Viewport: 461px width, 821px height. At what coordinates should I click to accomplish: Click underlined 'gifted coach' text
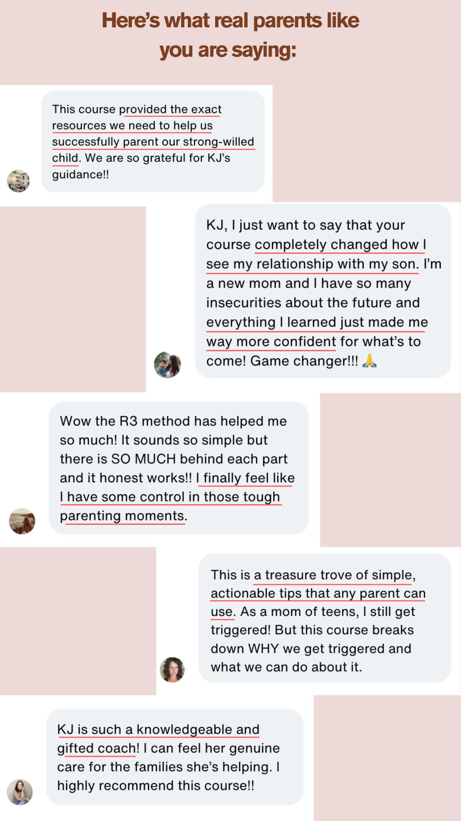point(96,749)
